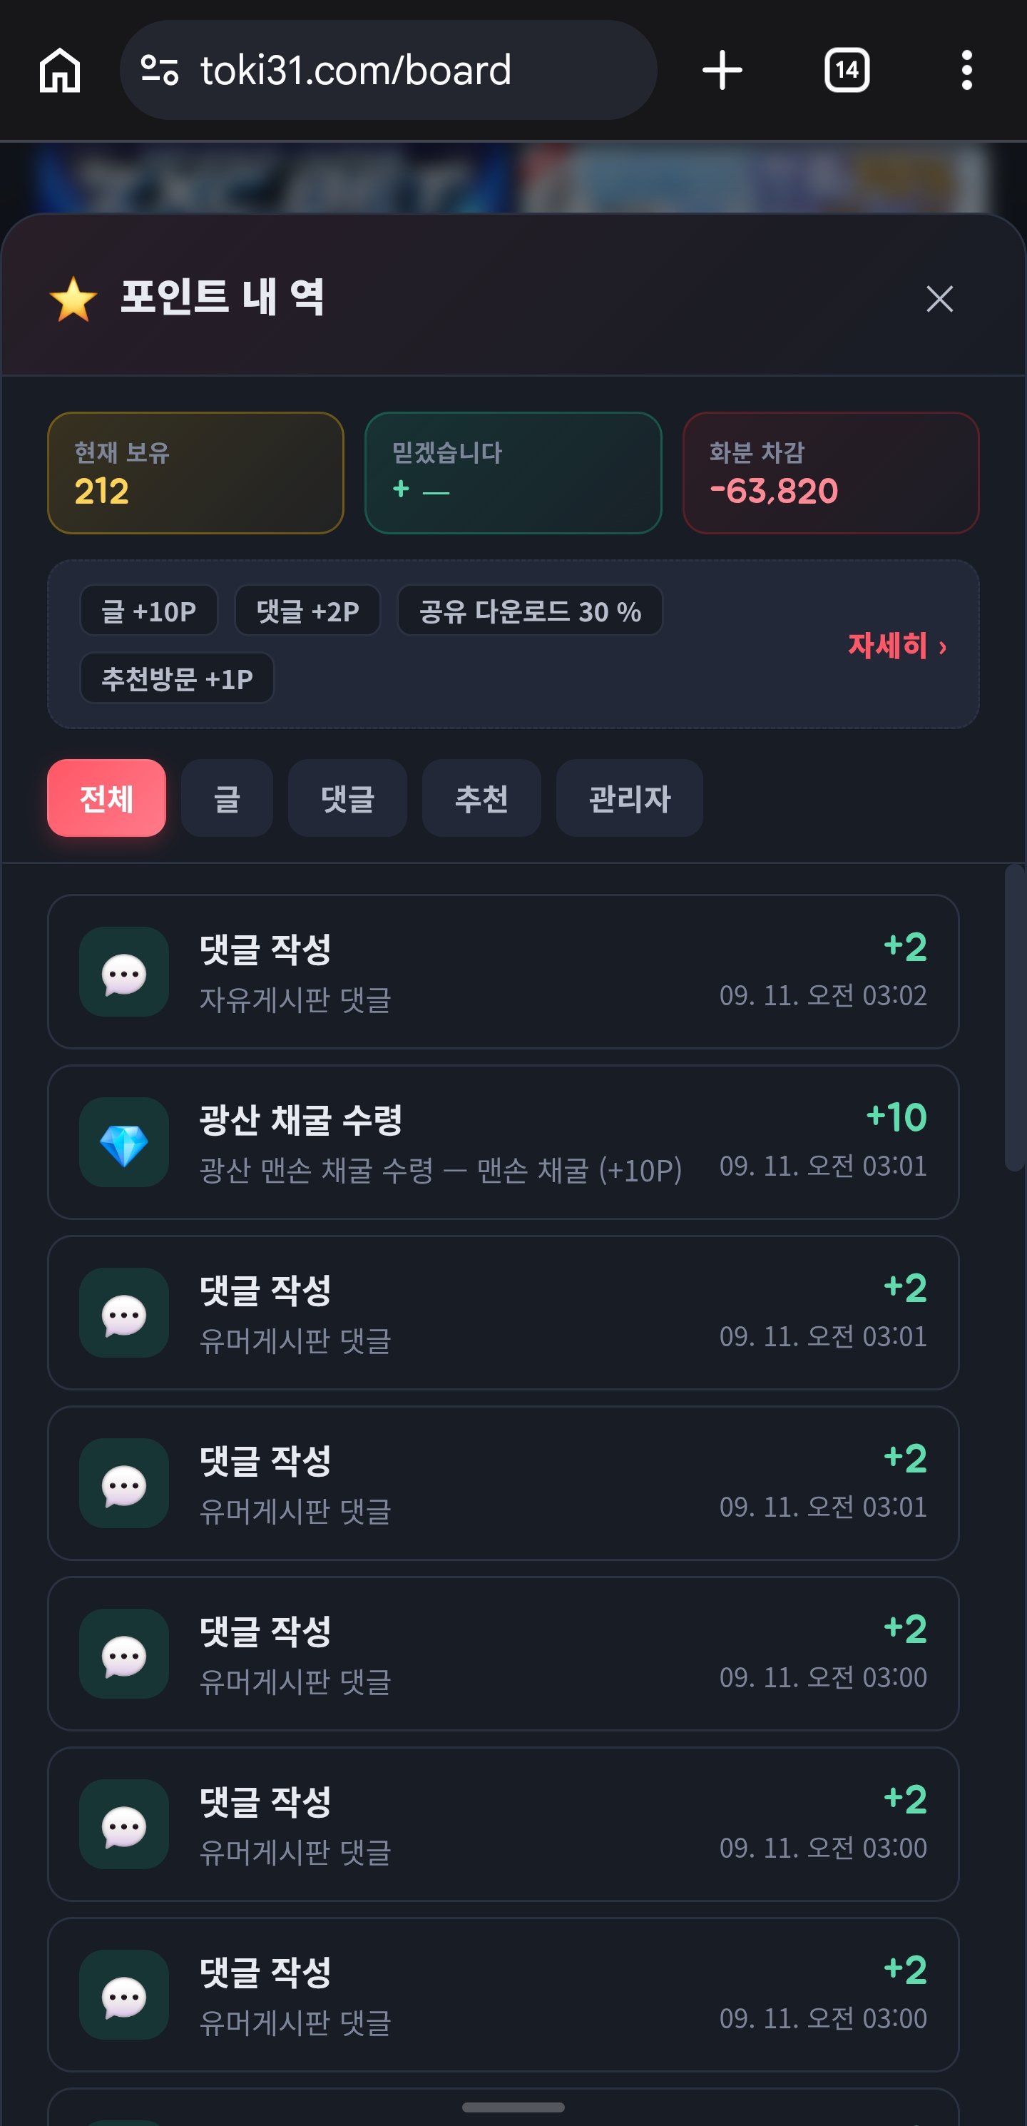Open the site settings icon in the address bar
The width and height of the screenshot is (1027, 2126).
160,70
